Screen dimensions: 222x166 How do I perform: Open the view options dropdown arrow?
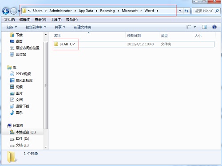(x=195, y=27)
